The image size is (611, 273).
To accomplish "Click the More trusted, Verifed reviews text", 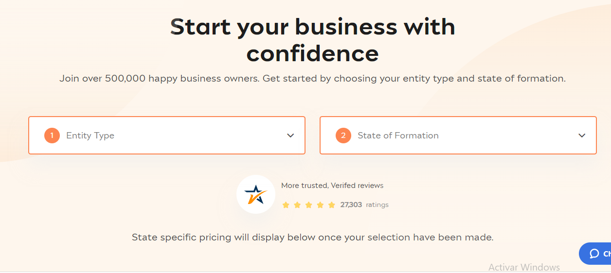I will pyautogui.click(x=332, y=186).
